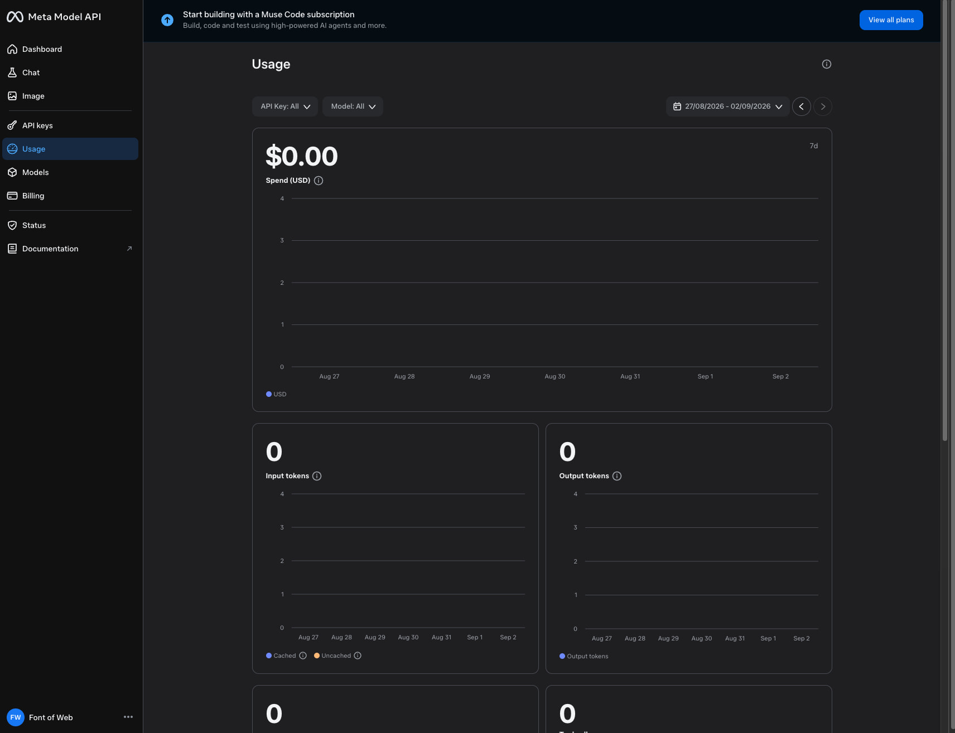This screenshot has width=955, height=733.
Task: Click Aug 29 on the Spend chart axis
Action: coord(480,376)
